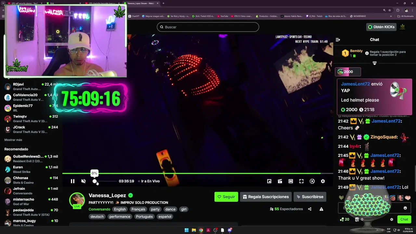The image size is (416, 234).
Task: Follow Vanessa_Lopez with Seguir button
Action: [x=226, y=197]
